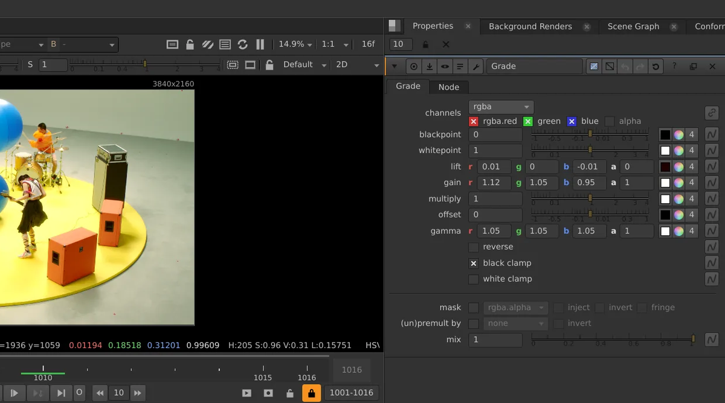Toggle the padlock icon next to the striped icon
This screenshot has width=725, height=403.
tap(190, 45)
